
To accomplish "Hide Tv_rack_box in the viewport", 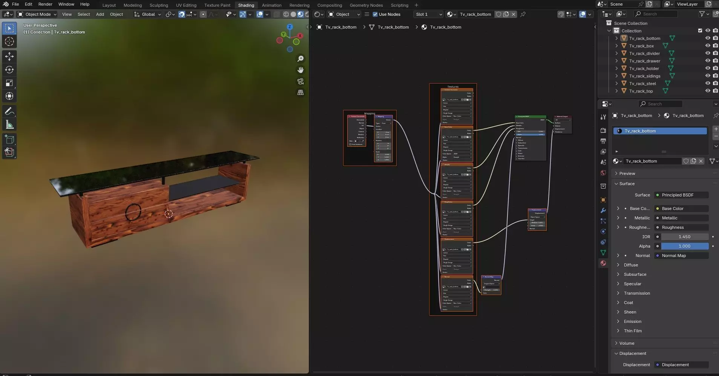I will 708,46.
